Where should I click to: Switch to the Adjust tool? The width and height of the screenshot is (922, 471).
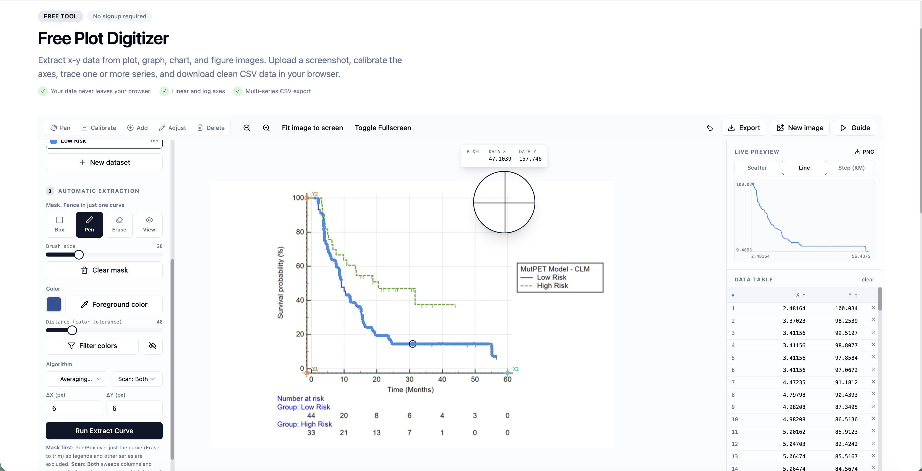coord(172,128)
